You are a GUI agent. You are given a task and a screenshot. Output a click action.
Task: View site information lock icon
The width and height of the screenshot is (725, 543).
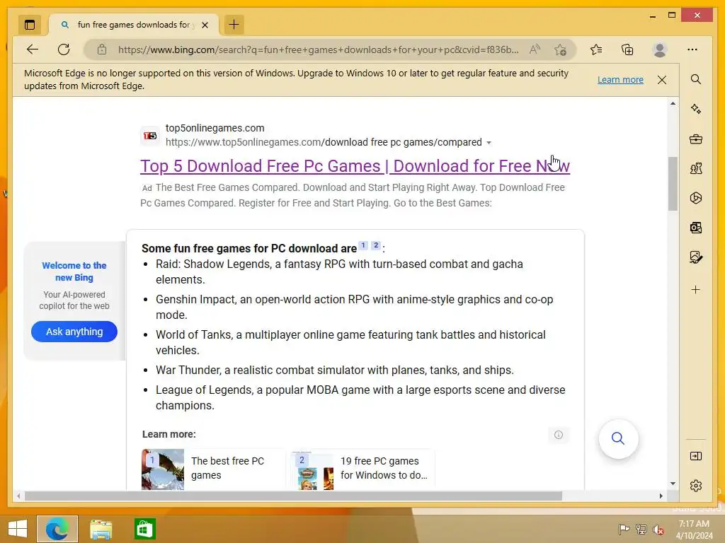pos(102,49)
